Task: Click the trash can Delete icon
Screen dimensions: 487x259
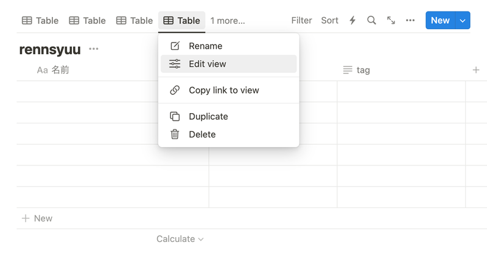Action: tap(175, 134)
